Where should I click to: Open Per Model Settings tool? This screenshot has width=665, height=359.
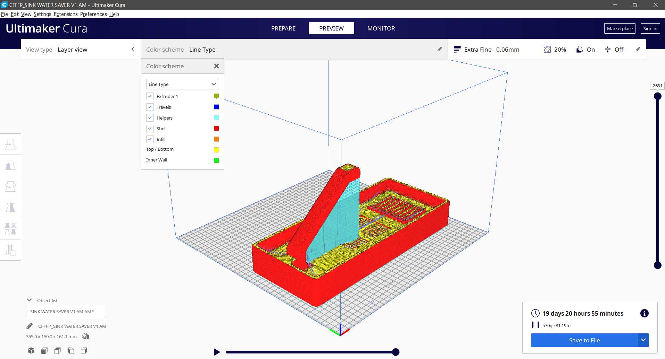[10, 229]
